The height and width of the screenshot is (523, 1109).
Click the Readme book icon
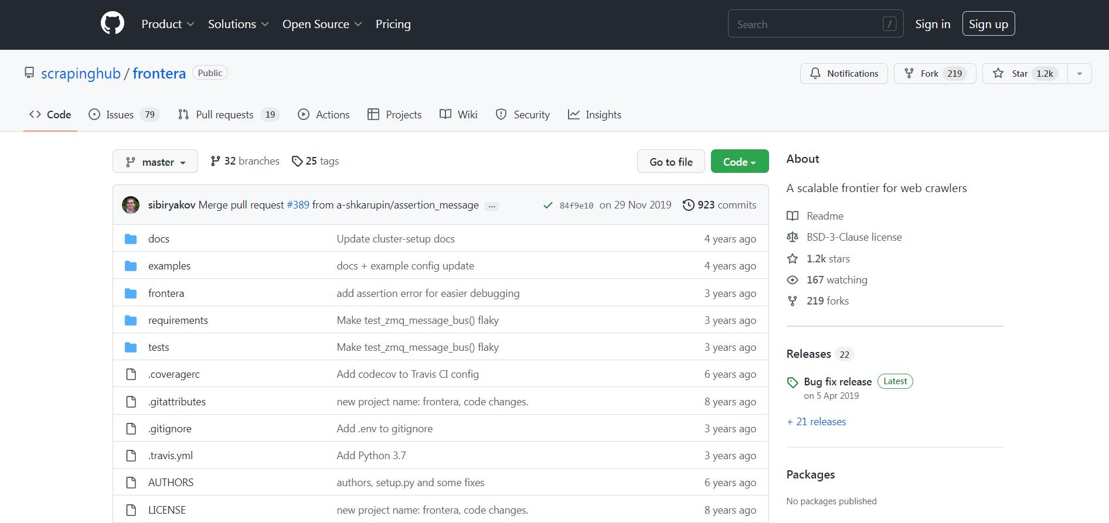pos(792,216)
